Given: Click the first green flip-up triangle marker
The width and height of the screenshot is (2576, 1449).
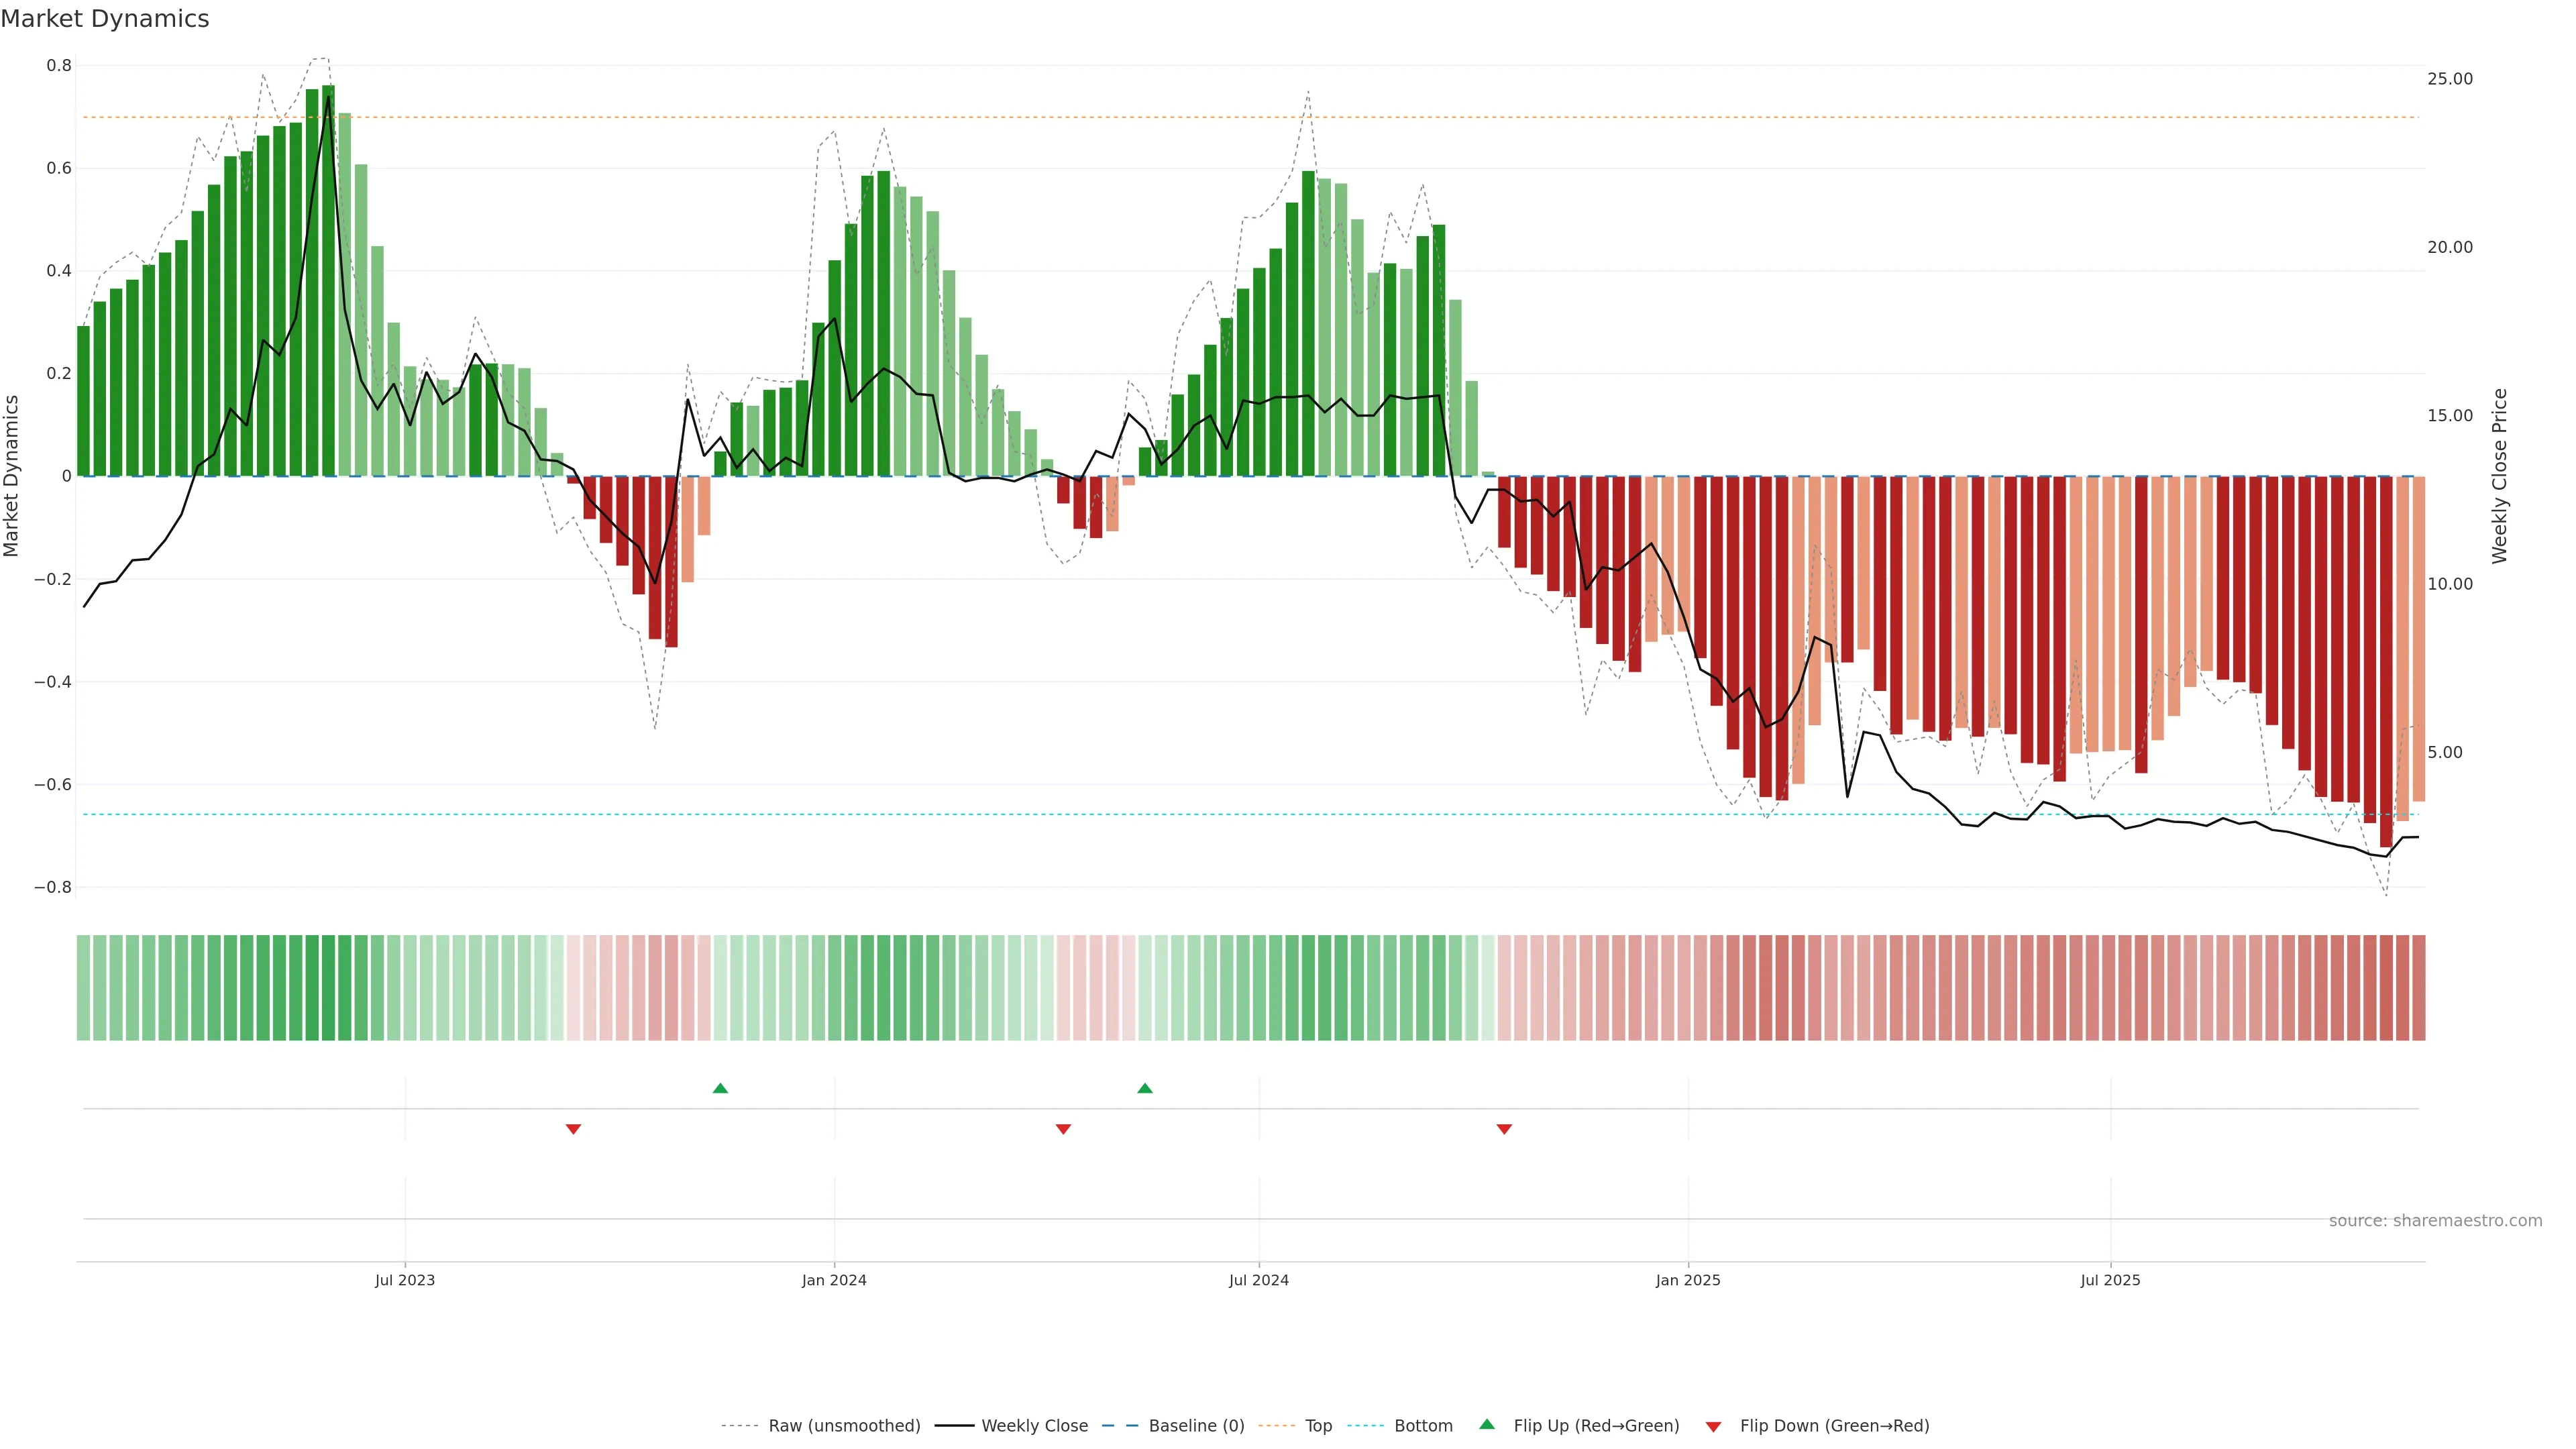Looking at the screenshot, I should (x=720, y=1088).
